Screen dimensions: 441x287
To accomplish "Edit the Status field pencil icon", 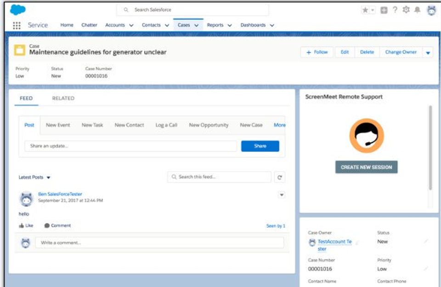I will click(x=426, y=241).
